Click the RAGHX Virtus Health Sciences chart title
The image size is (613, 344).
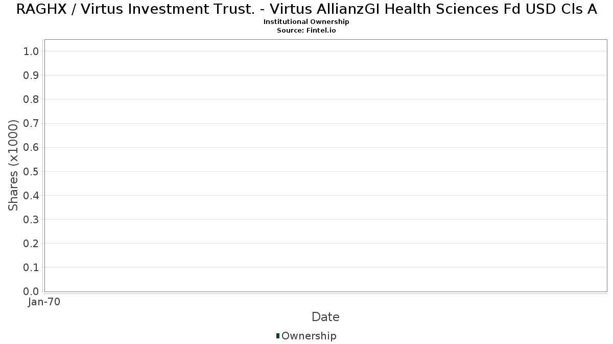(306, 9)
